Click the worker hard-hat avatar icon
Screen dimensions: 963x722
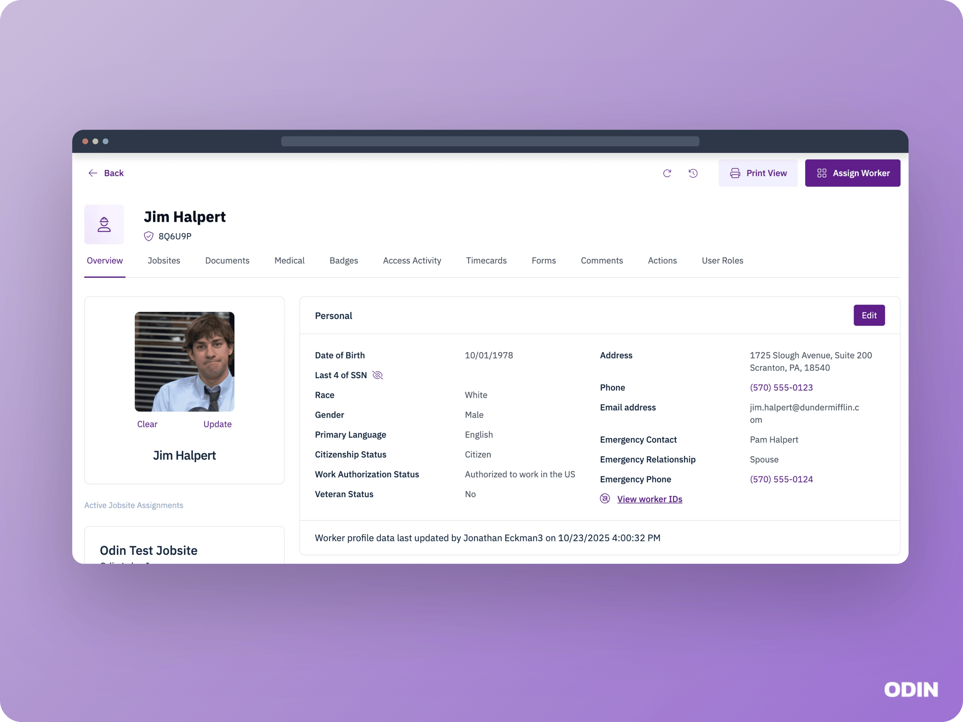click(x=104, y=225)
